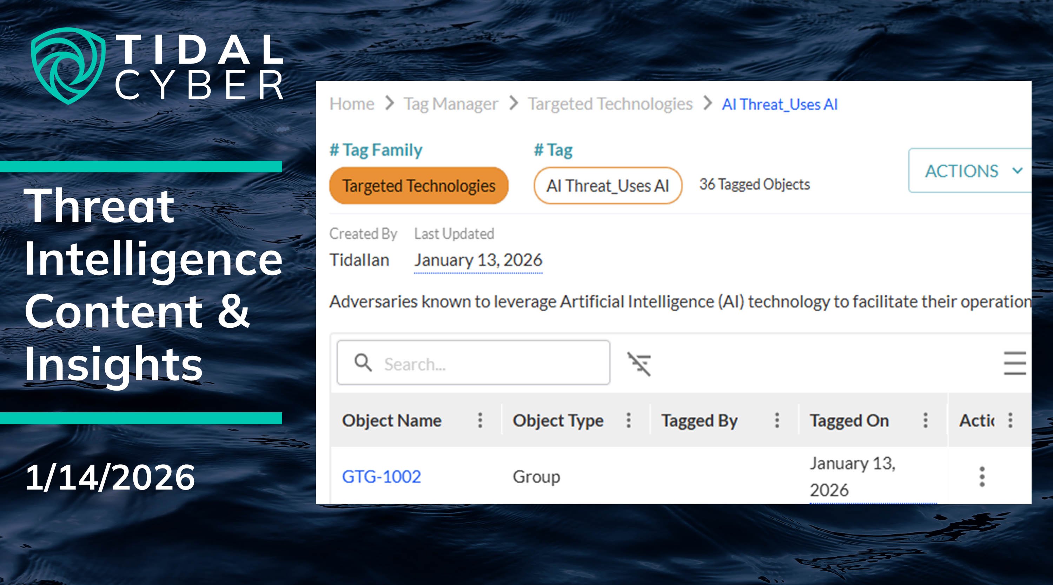Open Targeted Technologies breadcrumb
Screen dimensions: 1053x585
pos(609,104)
